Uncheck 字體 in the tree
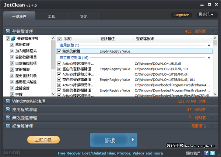Screen dimensions: 221x157 pyautogui.click(x=12, y=94)
